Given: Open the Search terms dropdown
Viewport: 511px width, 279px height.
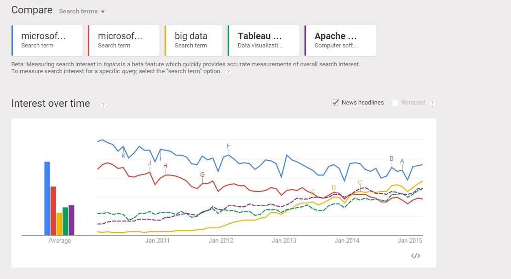Looking at the screenshot, I should (x=82, y=11).
